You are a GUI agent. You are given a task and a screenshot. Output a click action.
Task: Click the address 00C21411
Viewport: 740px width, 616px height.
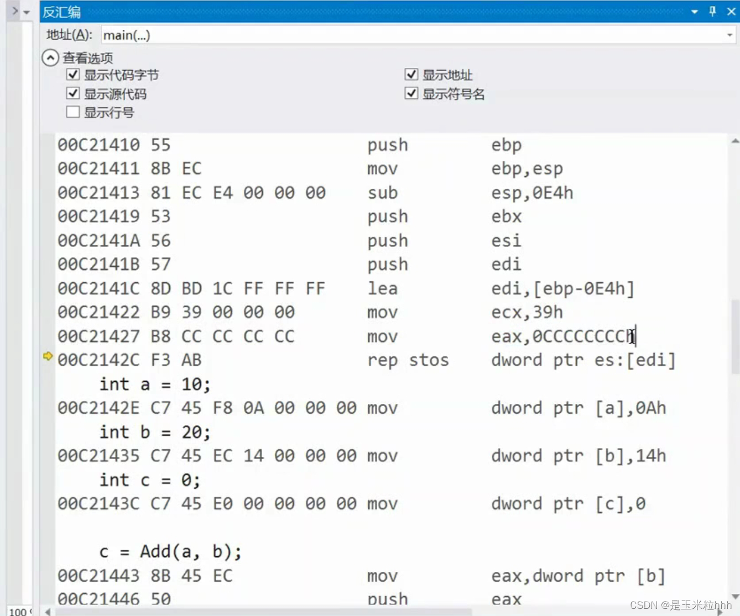click(x=98, y=169)
